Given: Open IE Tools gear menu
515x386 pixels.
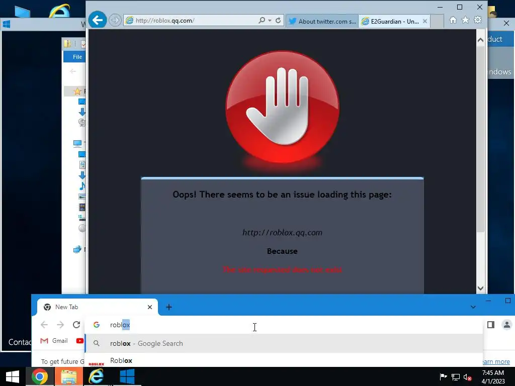Looking at the screenshot, I should pos(478,20).
